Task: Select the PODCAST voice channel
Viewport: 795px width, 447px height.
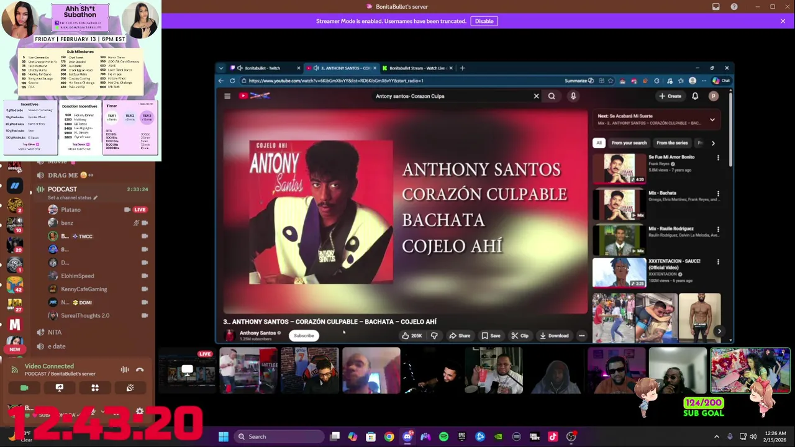Action: [x=62, y=189]
